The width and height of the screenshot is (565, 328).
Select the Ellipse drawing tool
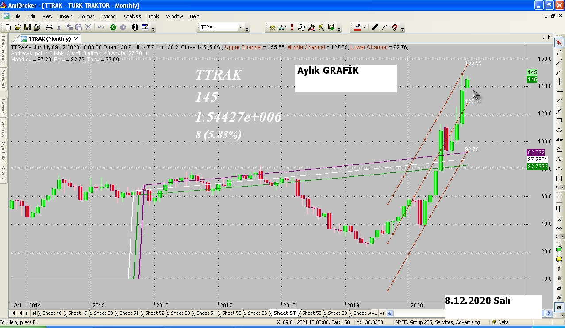pyautogui.click(x=559, y=130)
